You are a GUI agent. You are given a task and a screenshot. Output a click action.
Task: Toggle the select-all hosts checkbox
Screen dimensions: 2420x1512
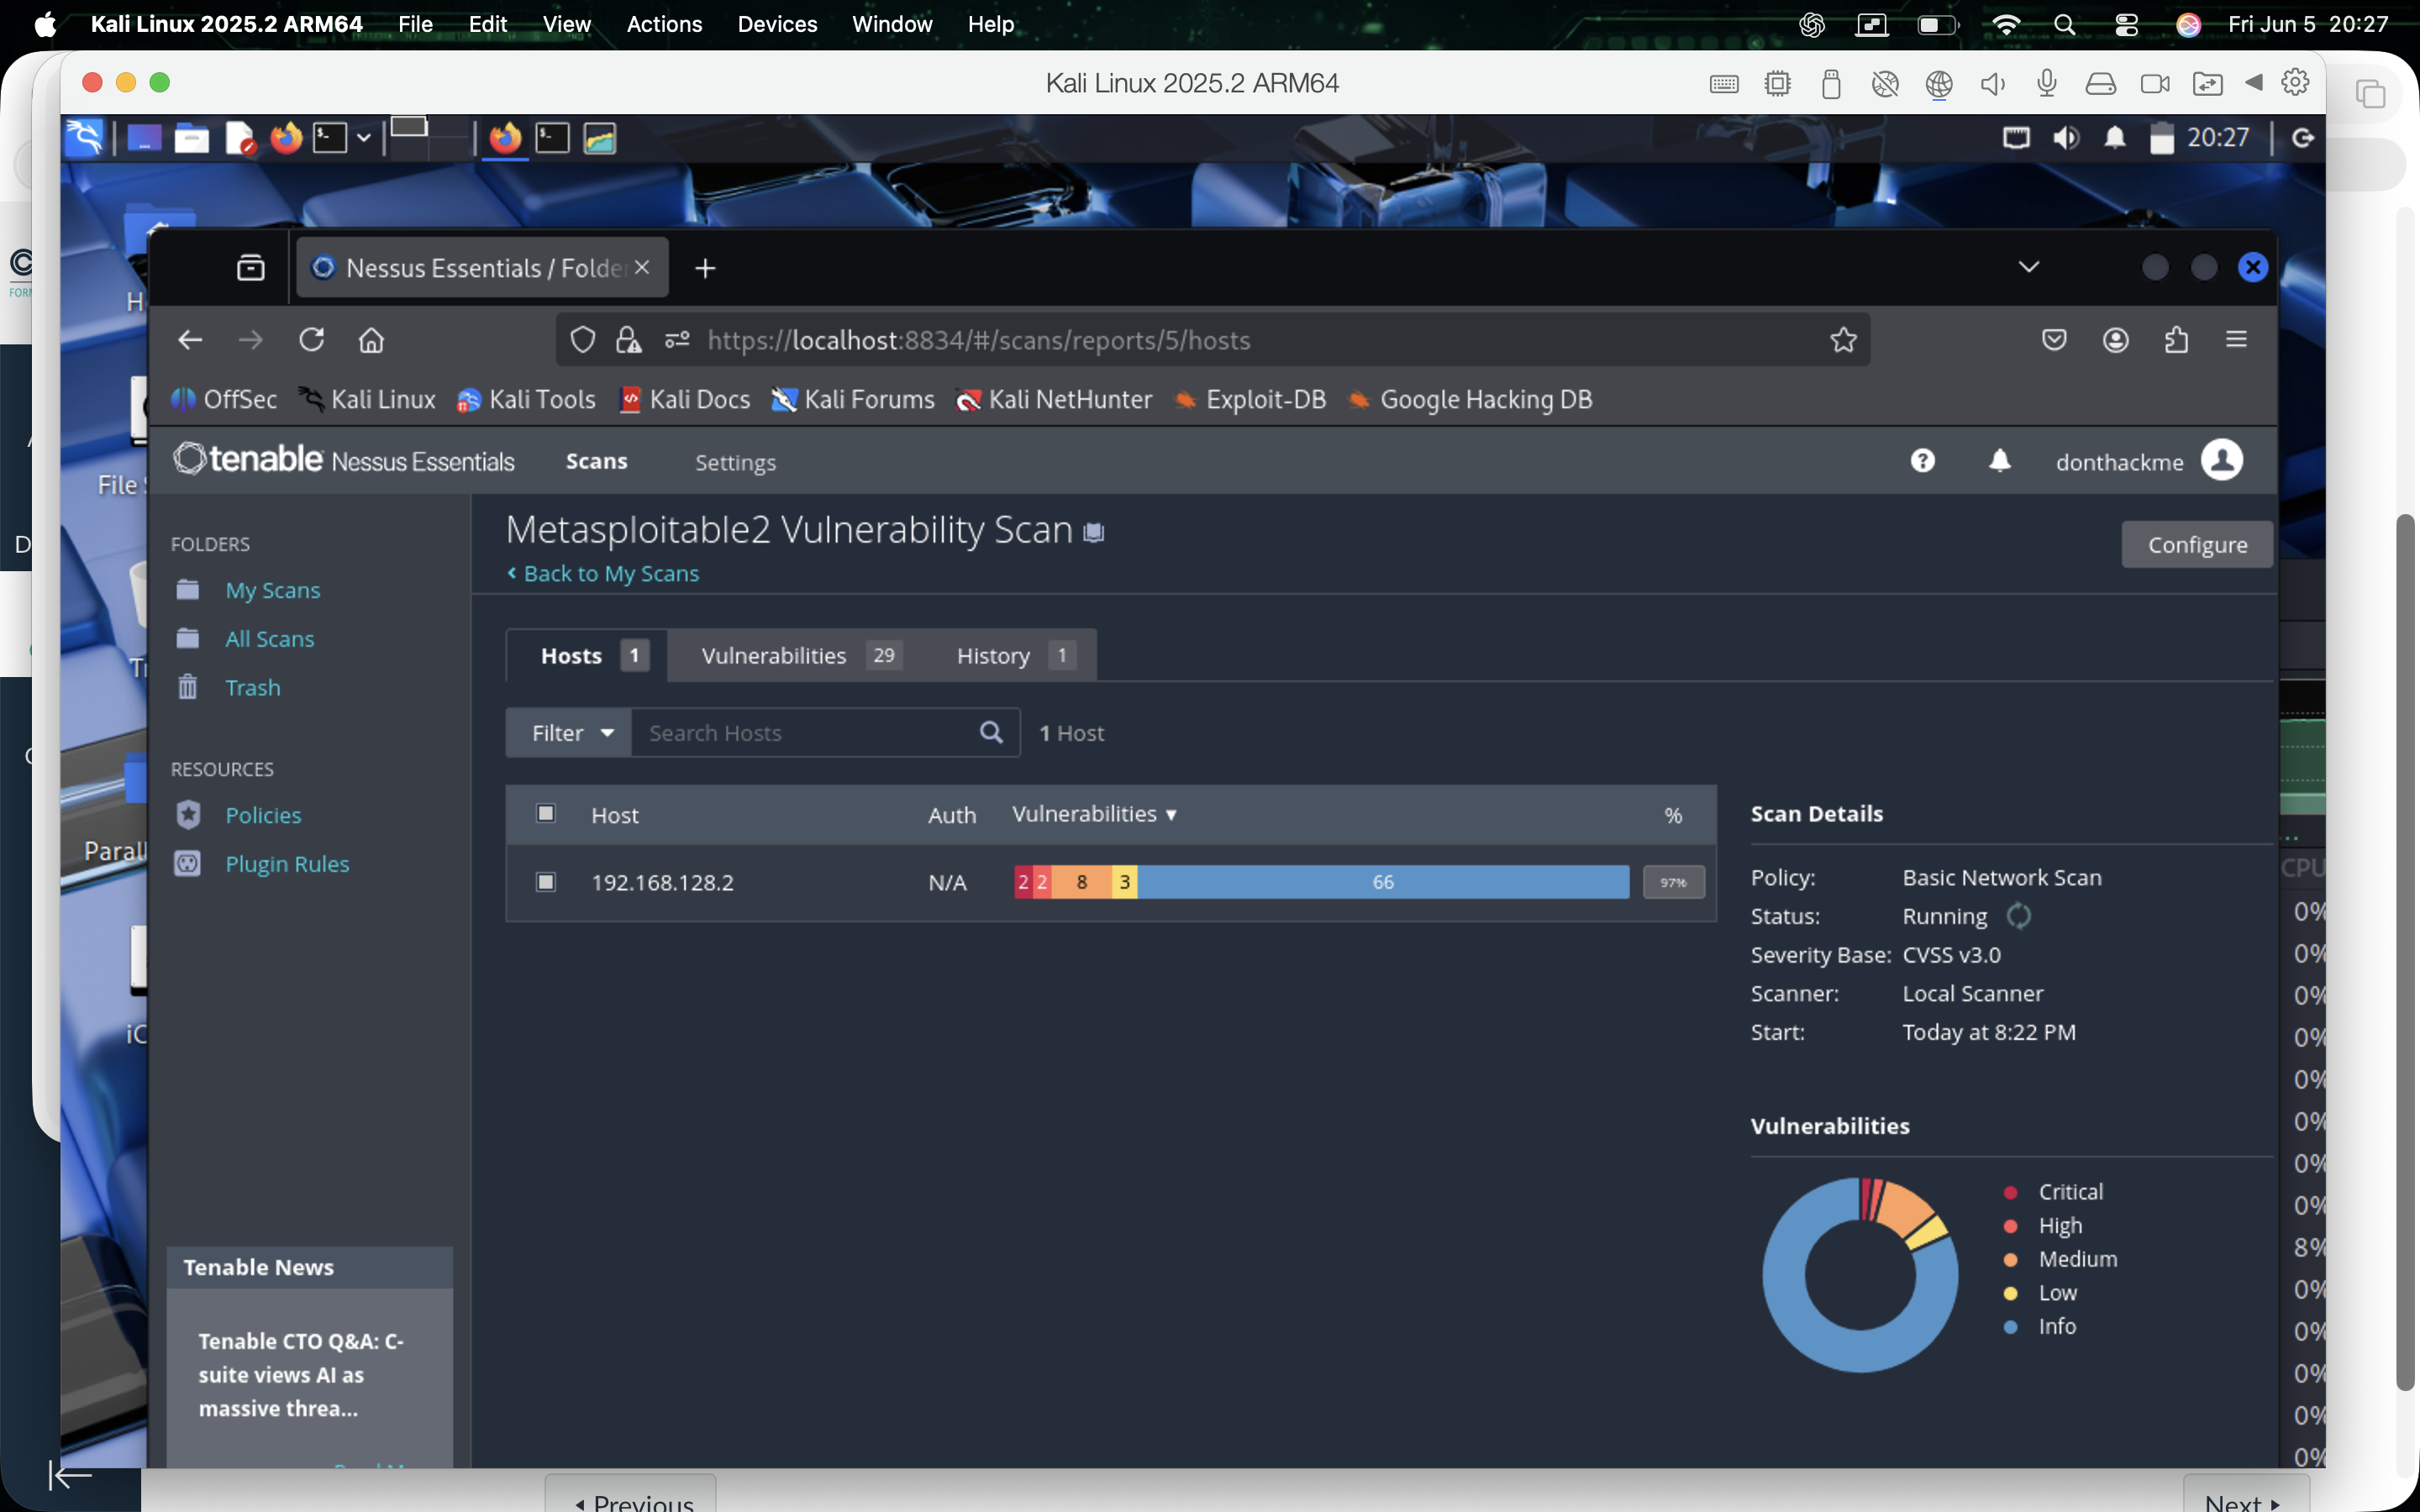[546, 813]
